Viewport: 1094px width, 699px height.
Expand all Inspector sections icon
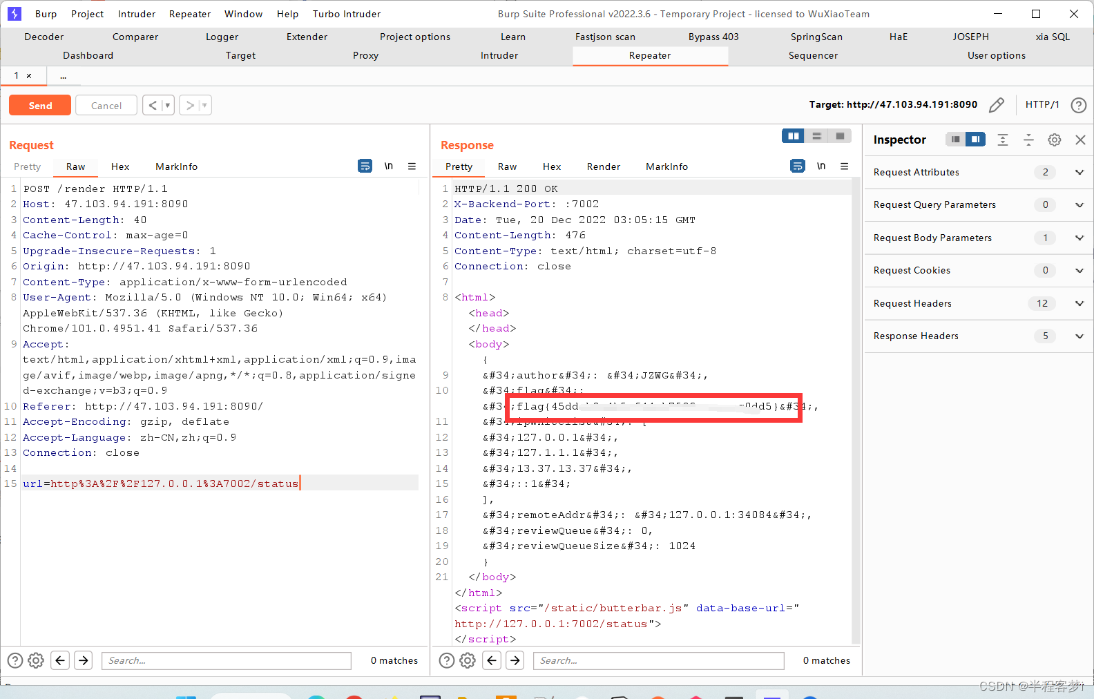click(1003, 140)
